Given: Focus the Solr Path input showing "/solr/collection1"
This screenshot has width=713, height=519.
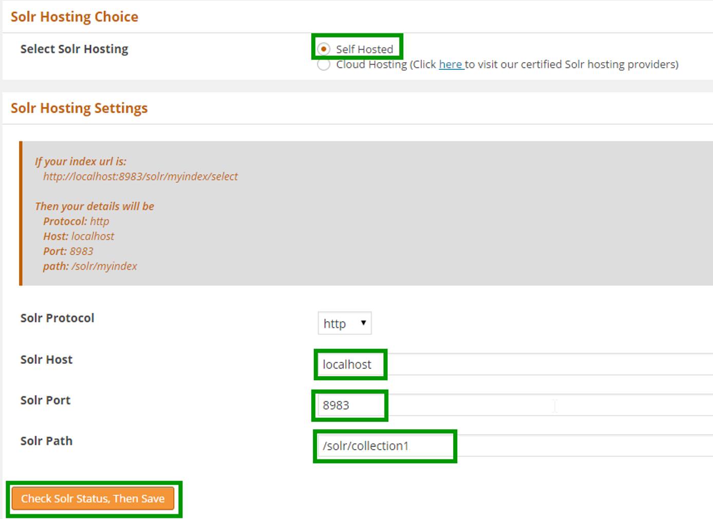Looking at the screenshot, I should pos(383,447).
